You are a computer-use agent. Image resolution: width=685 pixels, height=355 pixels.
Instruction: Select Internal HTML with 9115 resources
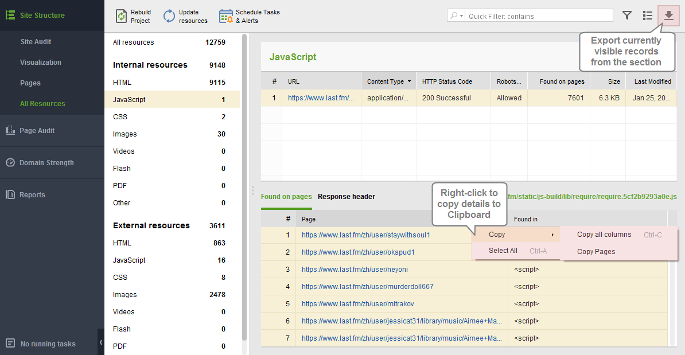pyautogui.click(x=172, y=82)
